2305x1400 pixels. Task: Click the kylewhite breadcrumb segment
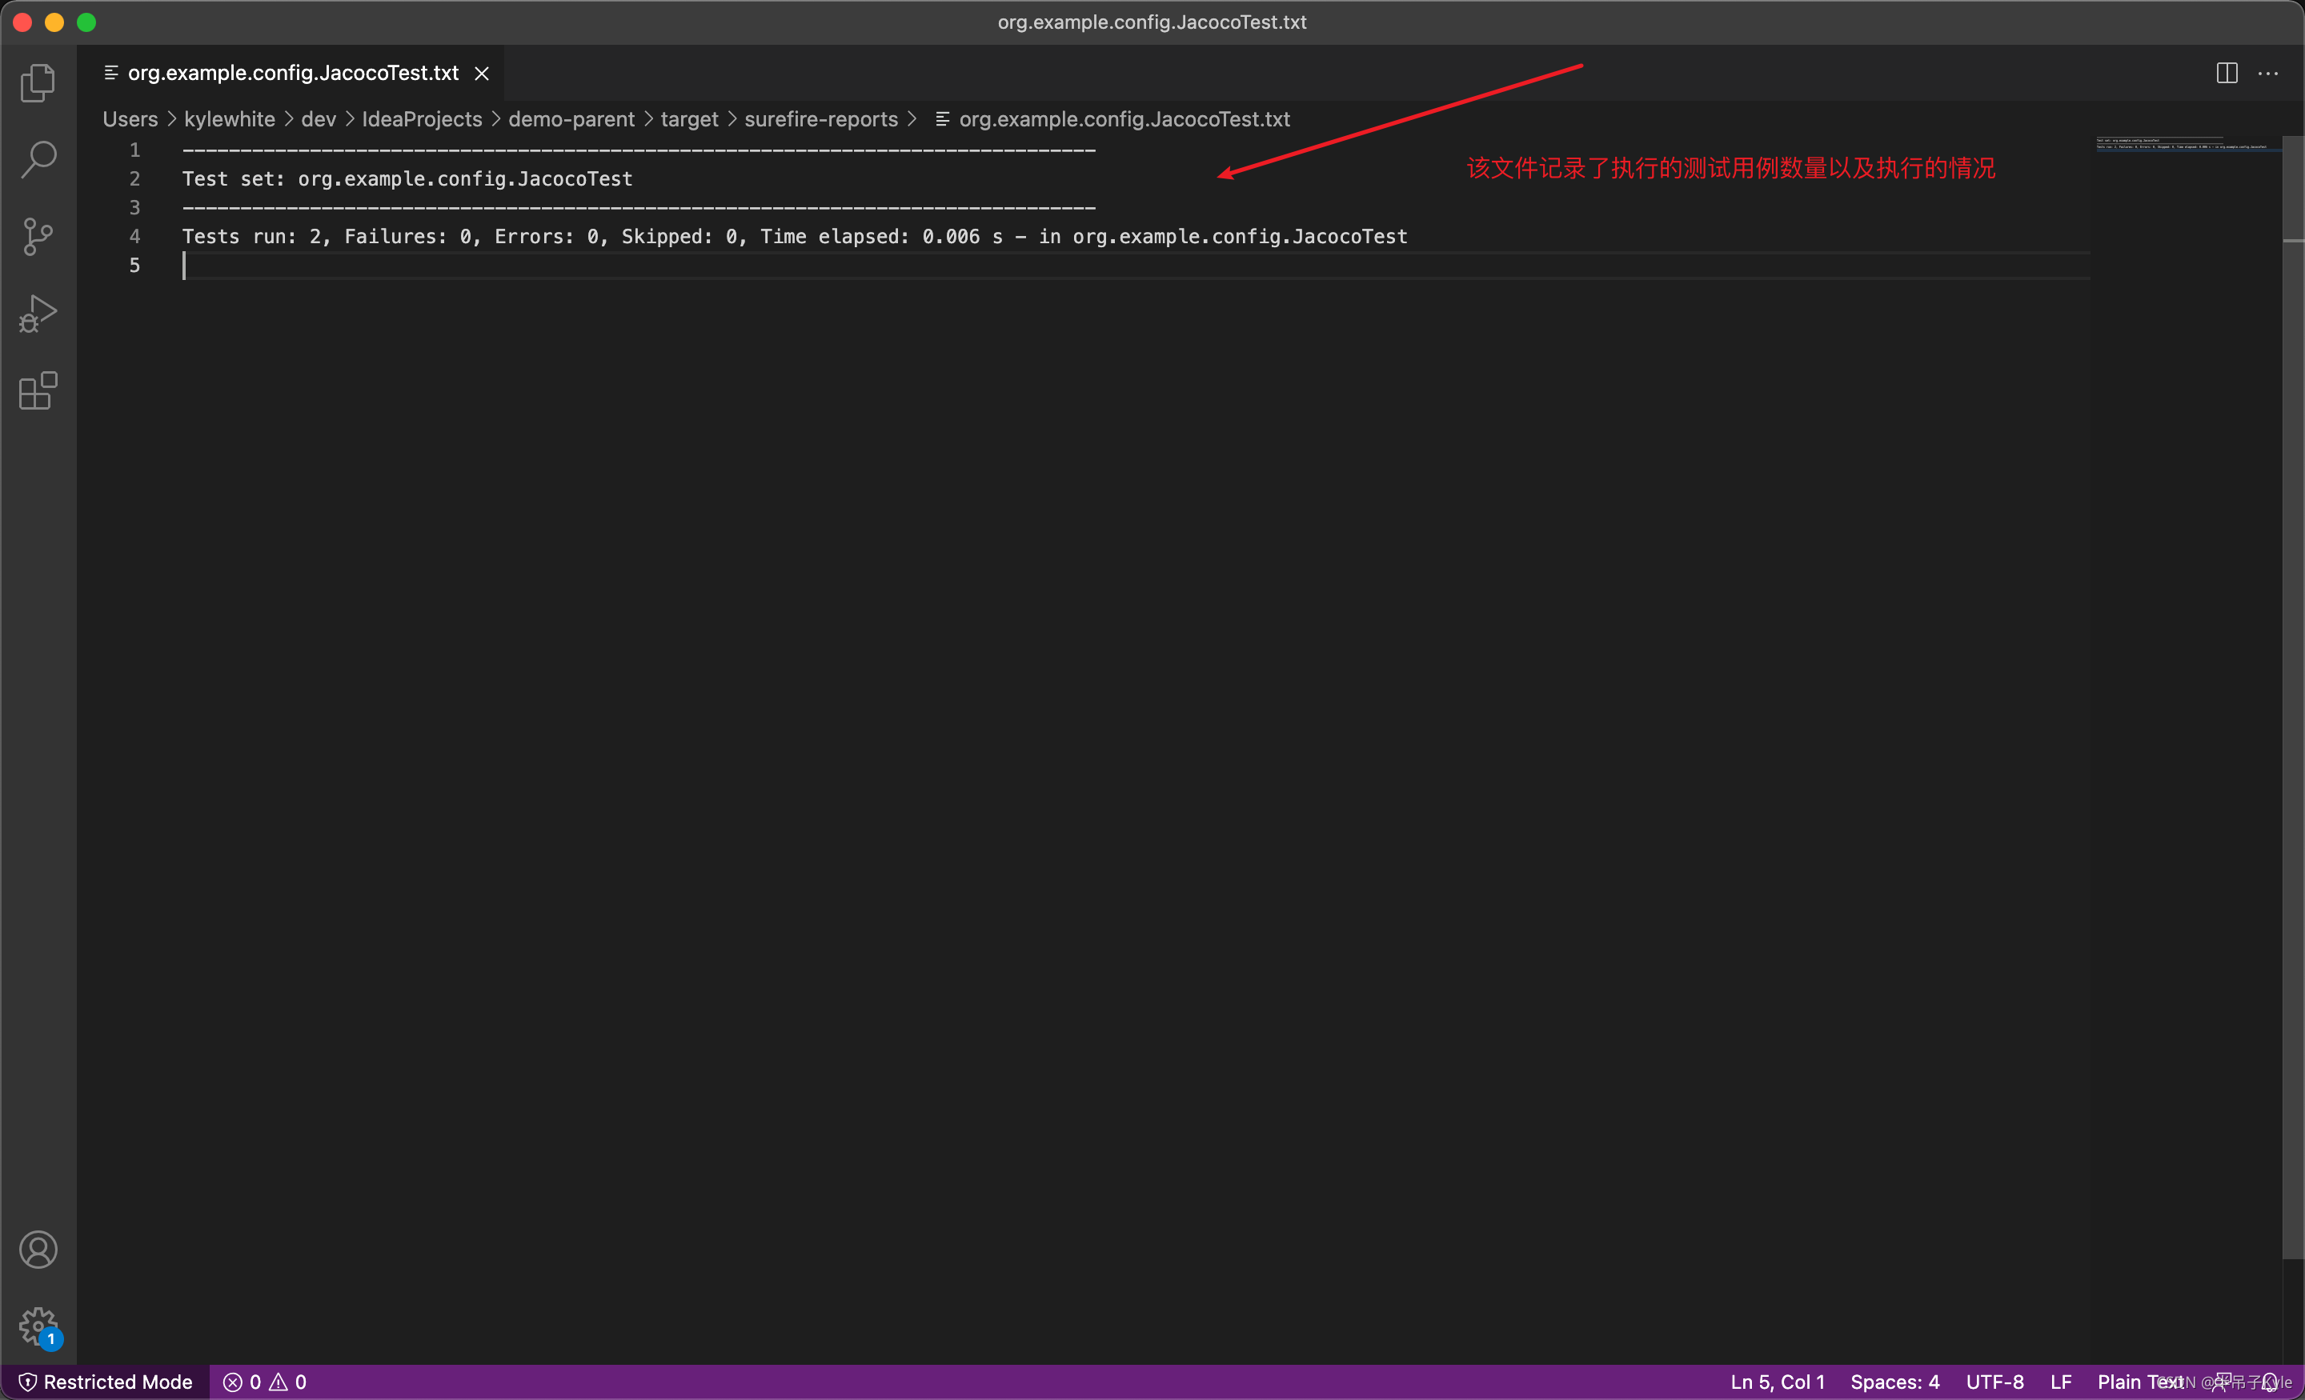coord(229,118)
